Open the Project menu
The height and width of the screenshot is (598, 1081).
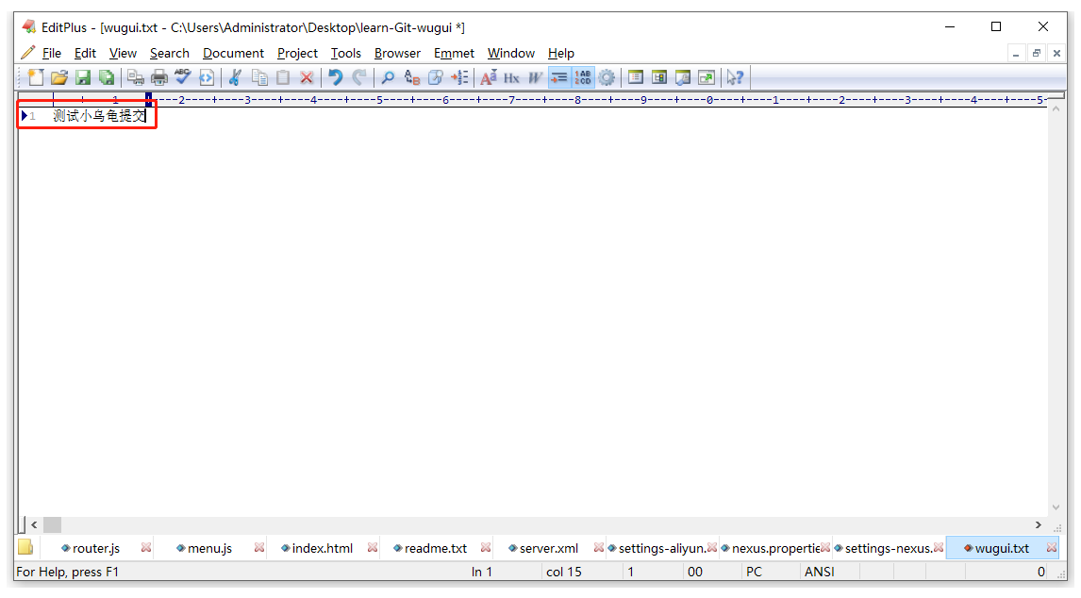[297, 53]
